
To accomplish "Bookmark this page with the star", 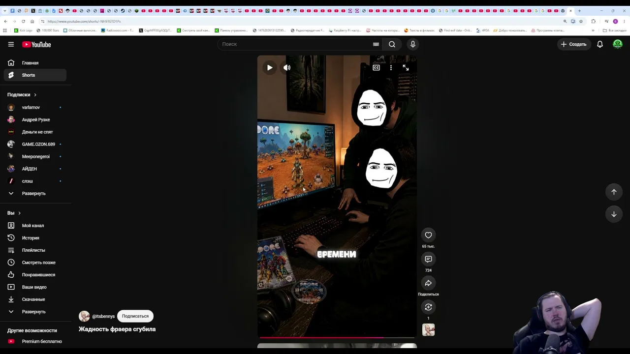I will [581, 21].
